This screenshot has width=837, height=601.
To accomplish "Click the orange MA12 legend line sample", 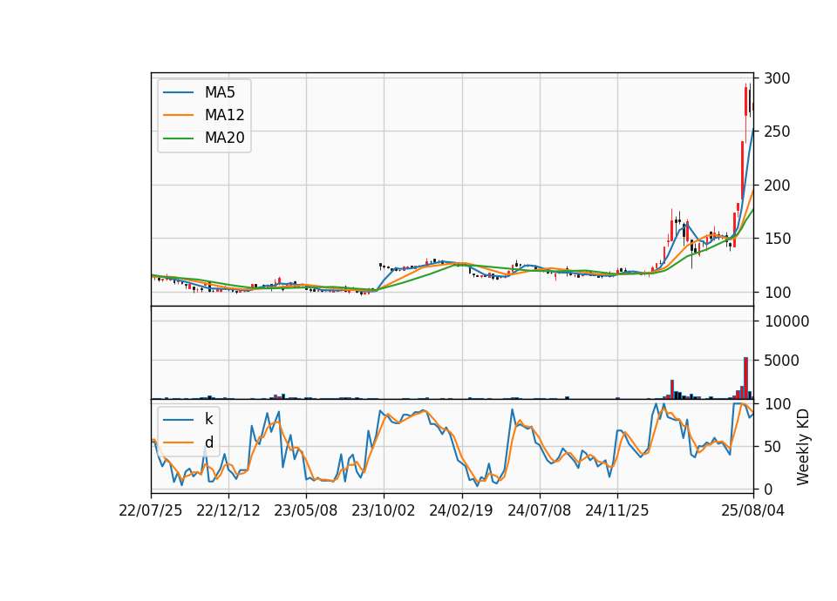I will coord(178,115).
